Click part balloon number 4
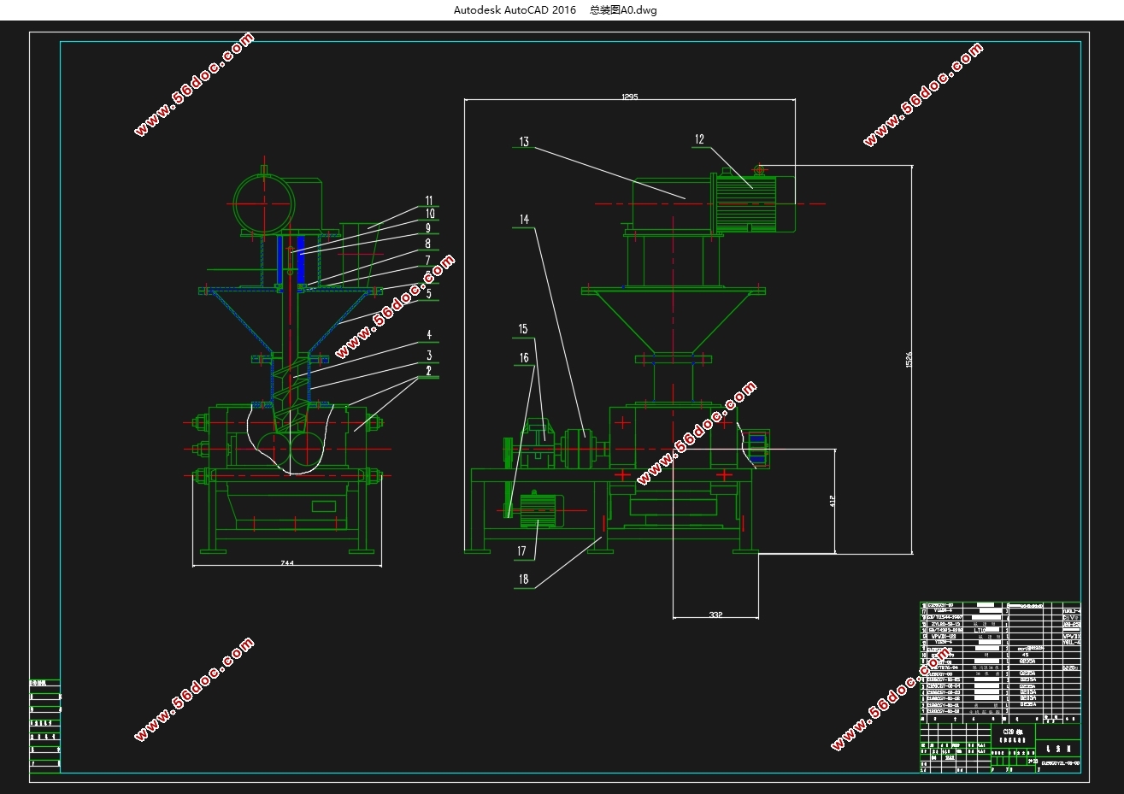Image resolution: width=1124 pixels, height=794 pixels. coord(429,336)
